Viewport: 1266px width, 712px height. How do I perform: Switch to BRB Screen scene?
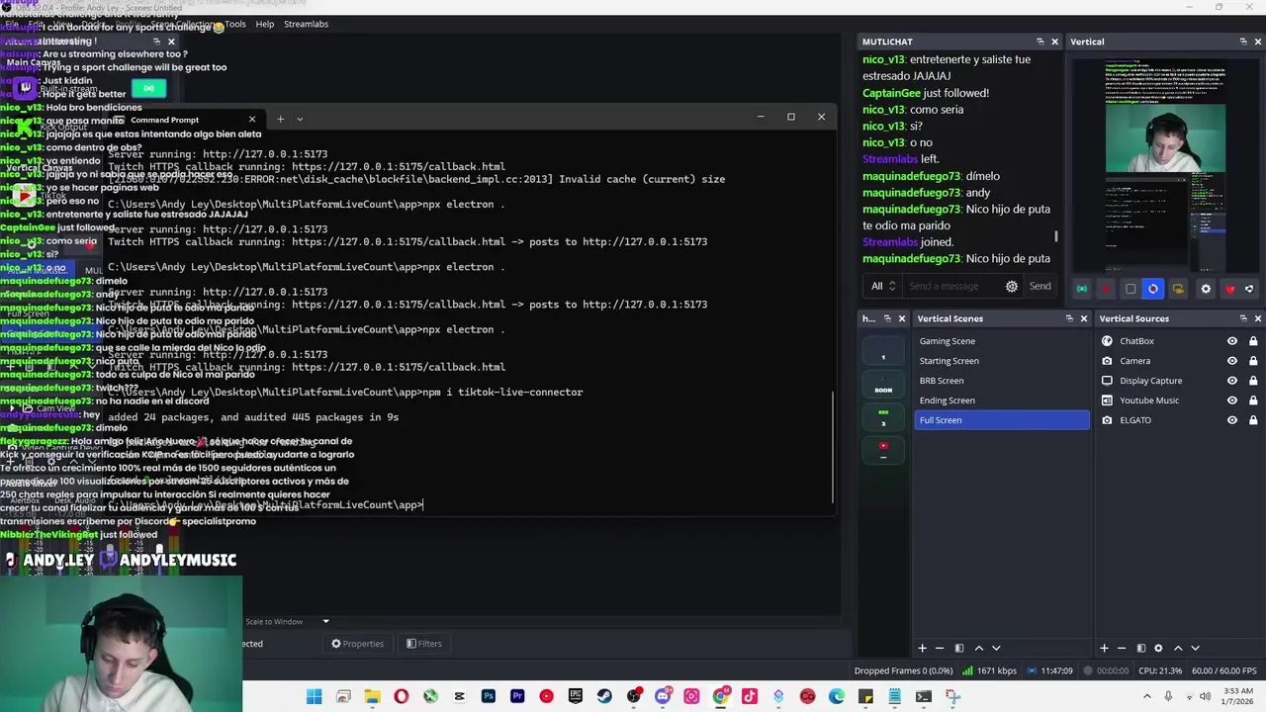(1002, 381)
